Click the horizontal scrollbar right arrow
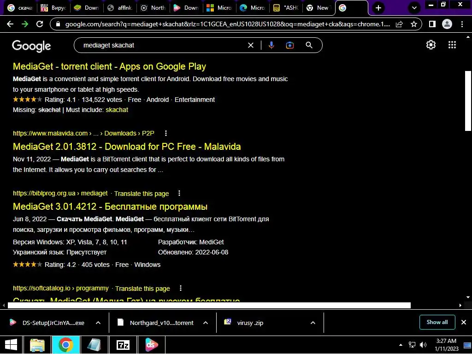Viewport: 472px width, 354px height. (460, 305)
